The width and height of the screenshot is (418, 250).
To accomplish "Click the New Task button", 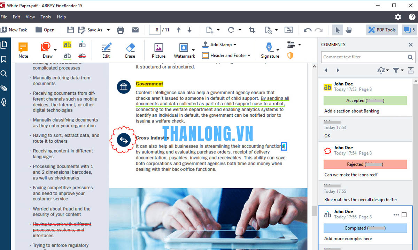I will tap(14, 30).
